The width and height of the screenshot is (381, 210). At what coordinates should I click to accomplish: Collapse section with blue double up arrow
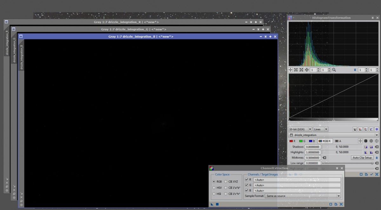coord(377,158)
